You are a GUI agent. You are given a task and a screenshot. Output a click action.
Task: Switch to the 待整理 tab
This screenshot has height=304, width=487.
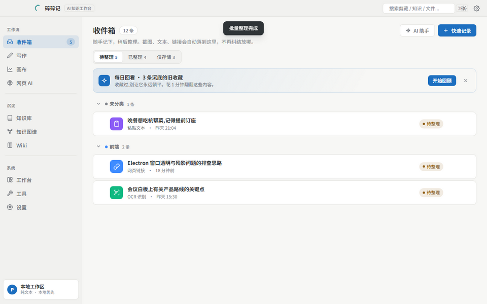(x=109, y=57)
